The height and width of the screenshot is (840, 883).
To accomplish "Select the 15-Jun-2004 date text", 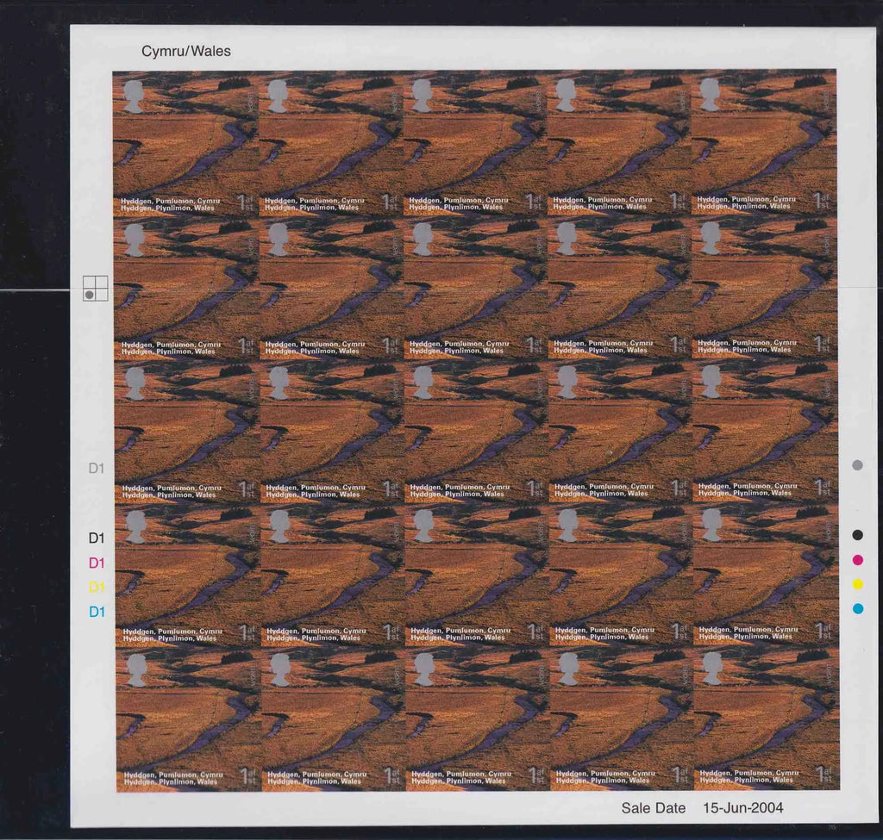I will tap(742, 808).
